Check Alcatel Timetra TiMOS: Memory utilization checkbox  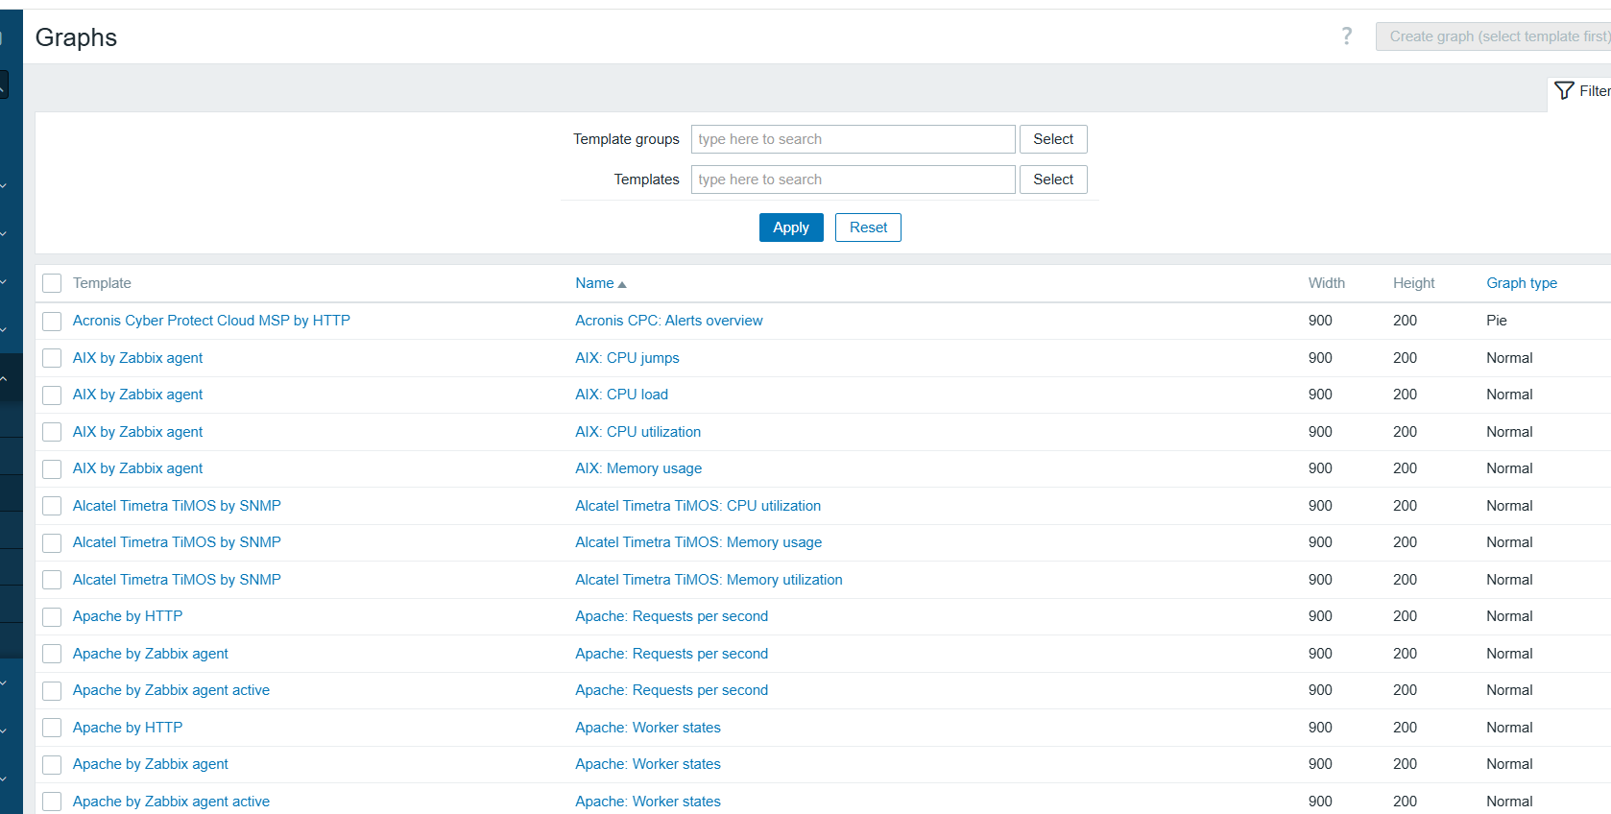coord(52,580)
